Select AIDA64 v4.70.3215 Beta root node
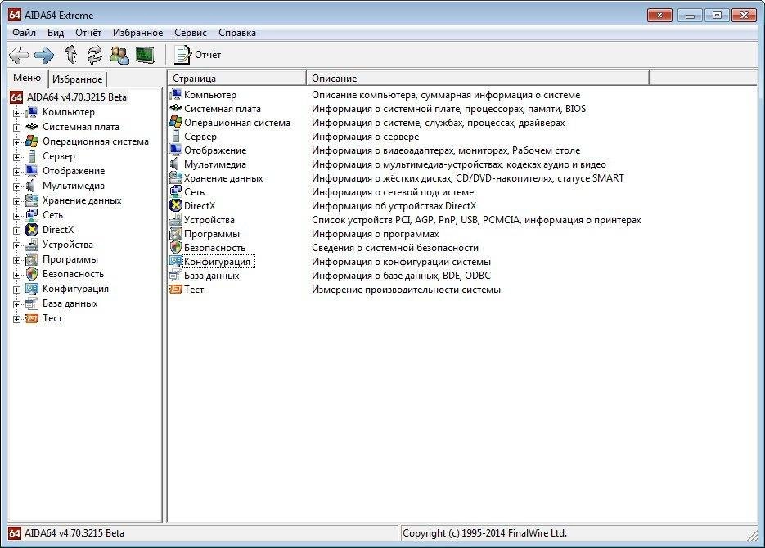Image resolution: width=765 pixels, height=548 pixels. 77,97
